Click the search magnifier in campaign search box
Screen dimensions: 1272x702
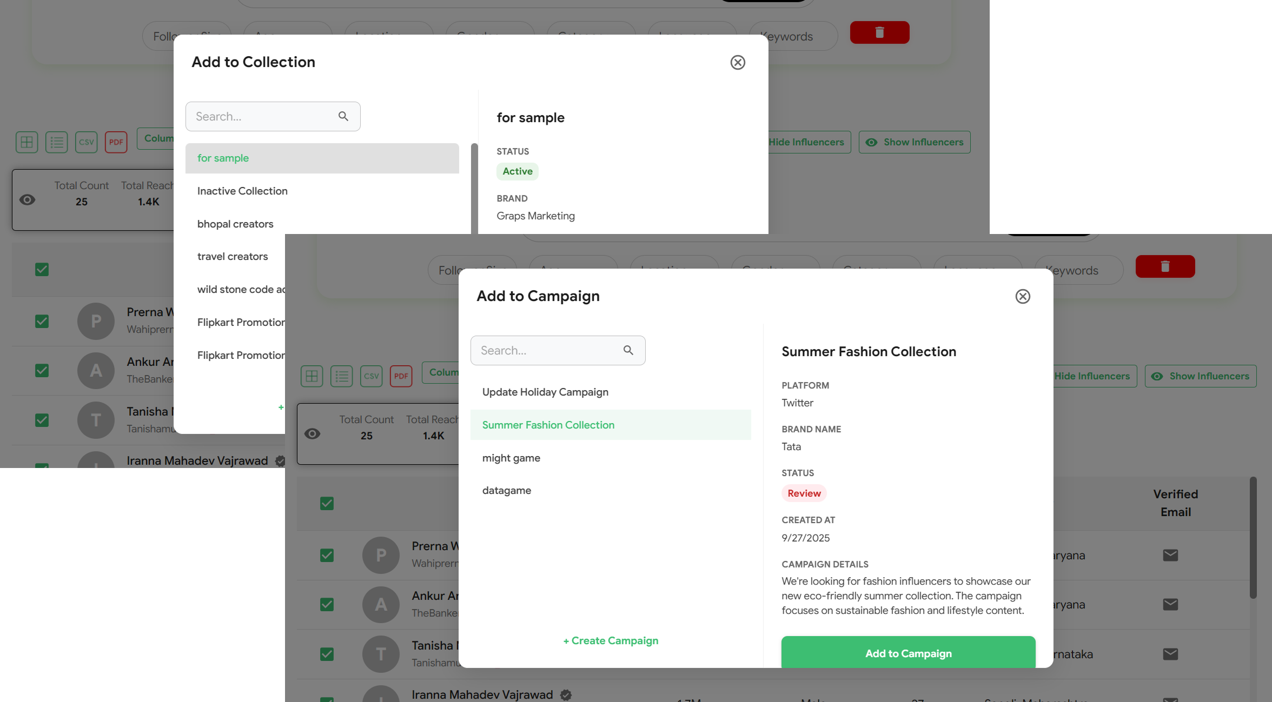tap(628, 350)
